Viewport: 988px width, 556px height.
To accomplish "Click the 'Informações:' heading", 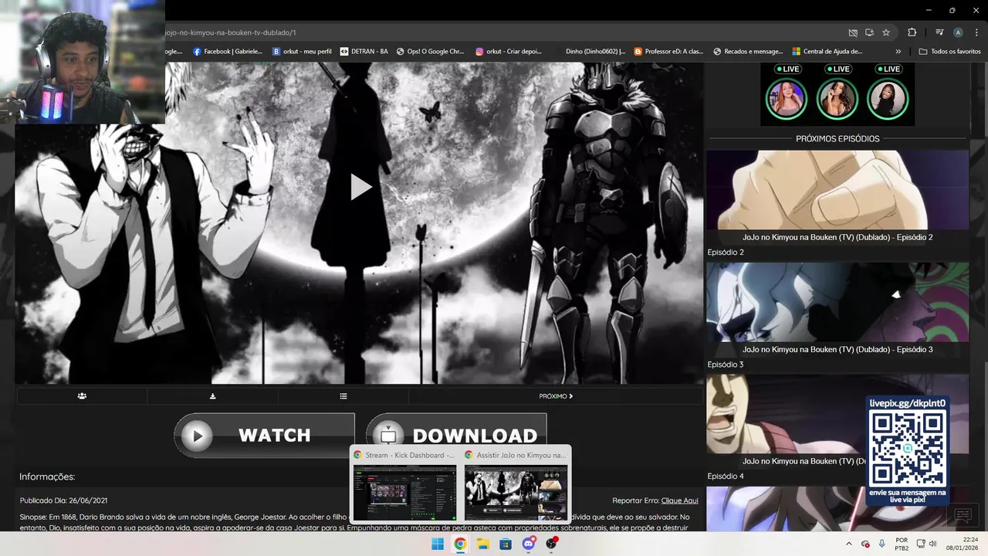I will [x=47, y=476].
